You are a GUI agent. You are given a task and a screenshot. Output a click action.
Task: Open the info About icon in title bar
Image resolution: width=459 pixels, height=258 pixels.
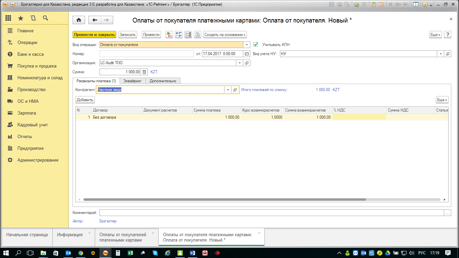point(425,5)
